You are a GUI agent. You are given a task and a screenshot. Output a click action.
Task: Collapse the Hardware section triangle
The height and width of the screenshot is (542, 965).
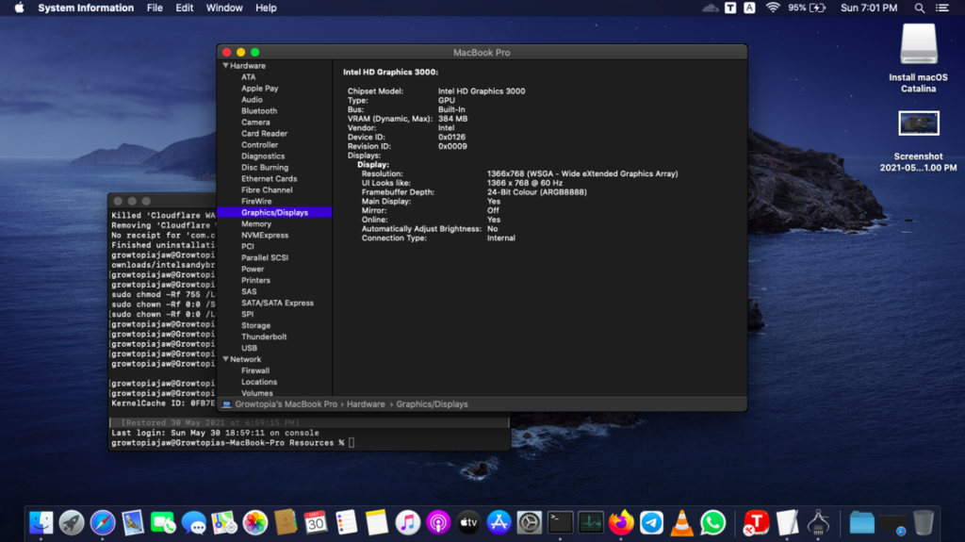[x=225, y=65]
